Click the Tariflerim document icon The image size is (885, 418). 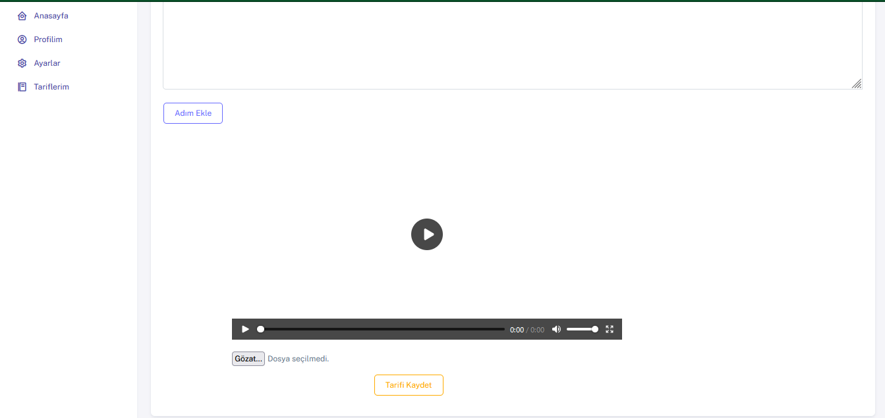[x=22, y=86]
